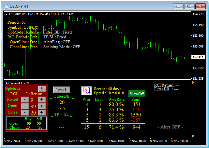The height and width of the screenshot is (148, 209).
Task: Click the Win column header
Action: (86, 100)
